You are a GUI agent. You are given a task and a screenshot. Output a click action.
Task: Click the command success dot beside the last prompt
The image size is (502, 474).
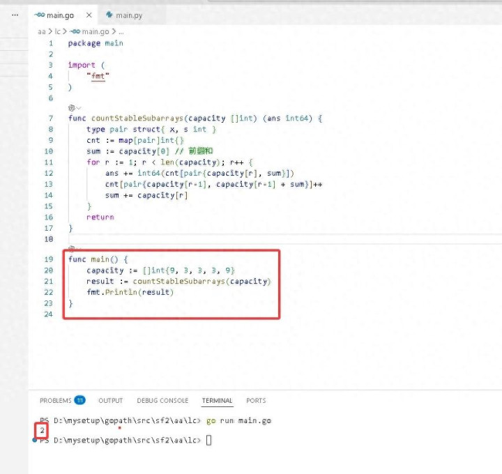pos(35,440)
